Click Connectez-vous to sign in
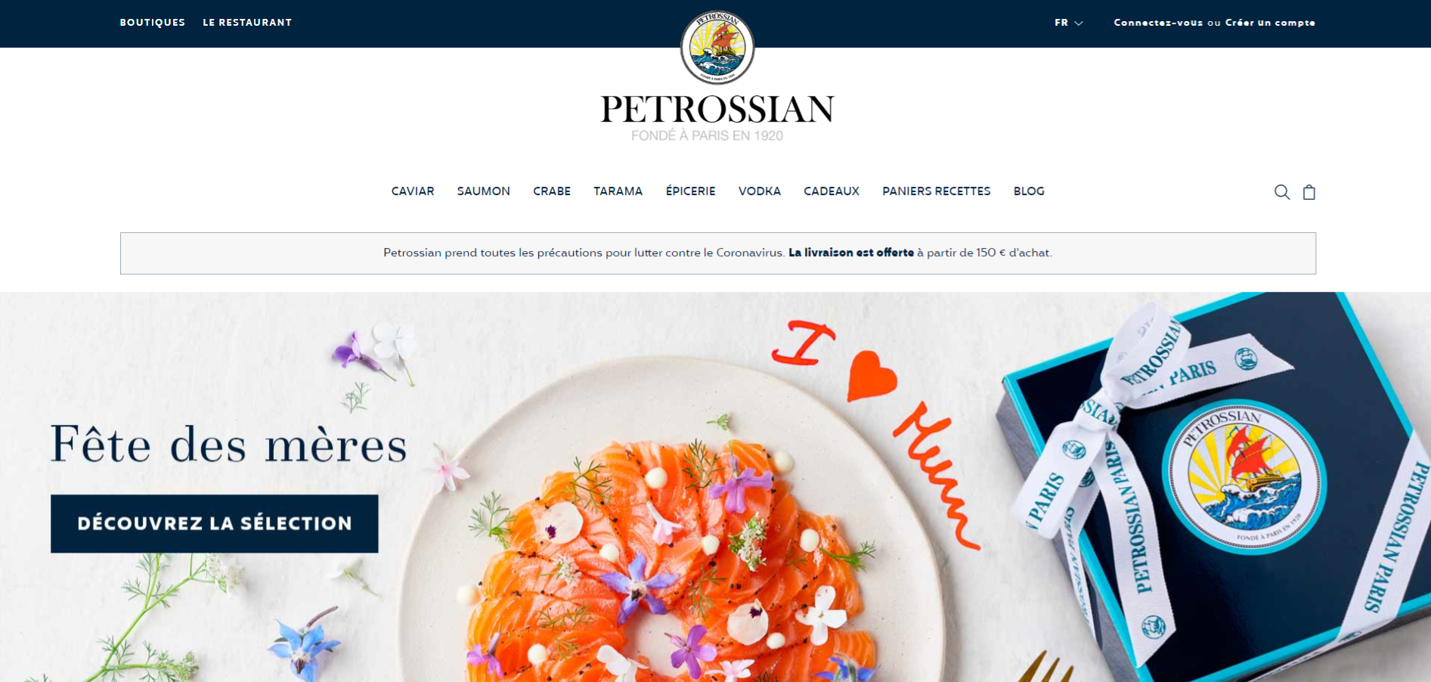 [1158, 23]
